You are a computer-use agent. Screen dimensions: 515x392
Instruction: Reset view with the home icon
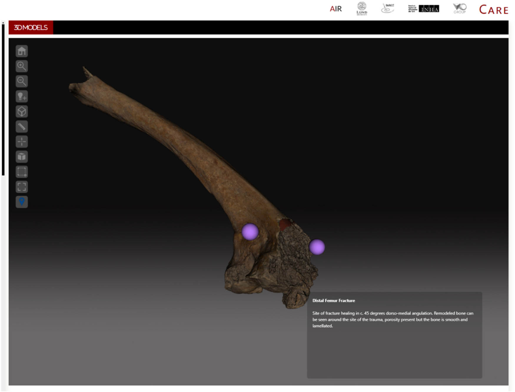tap(21, 51)
